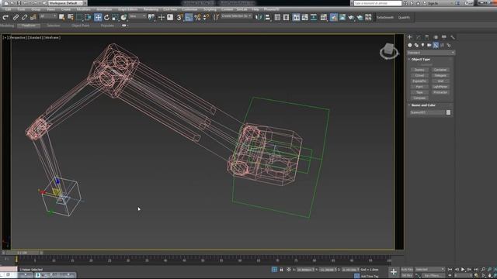Viewport: 497px width, 279px height.
Task: Choose Bind to Space Warp tool
Action: pyautogui.click(x=33, y=17)
